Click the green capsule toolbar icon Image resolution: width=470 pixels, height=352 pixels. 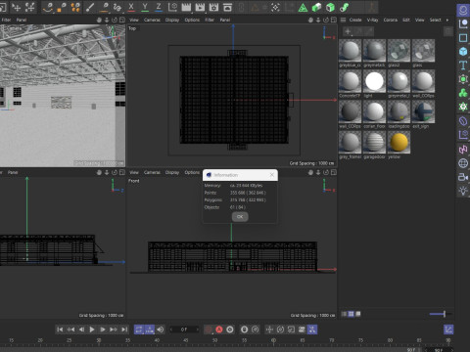[316, 7]
